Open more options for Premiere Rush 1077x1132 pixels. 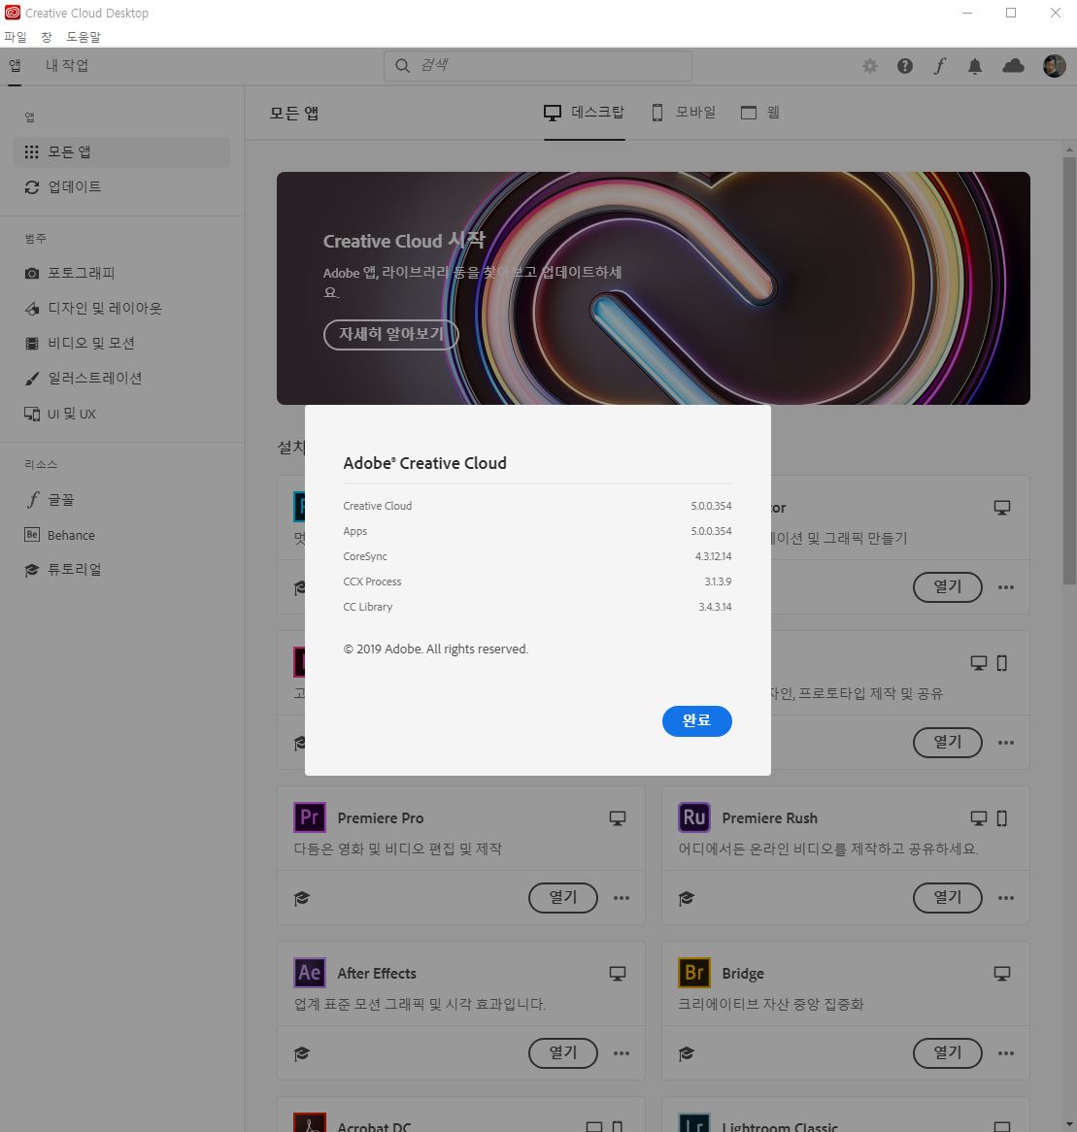point(1005,898)
